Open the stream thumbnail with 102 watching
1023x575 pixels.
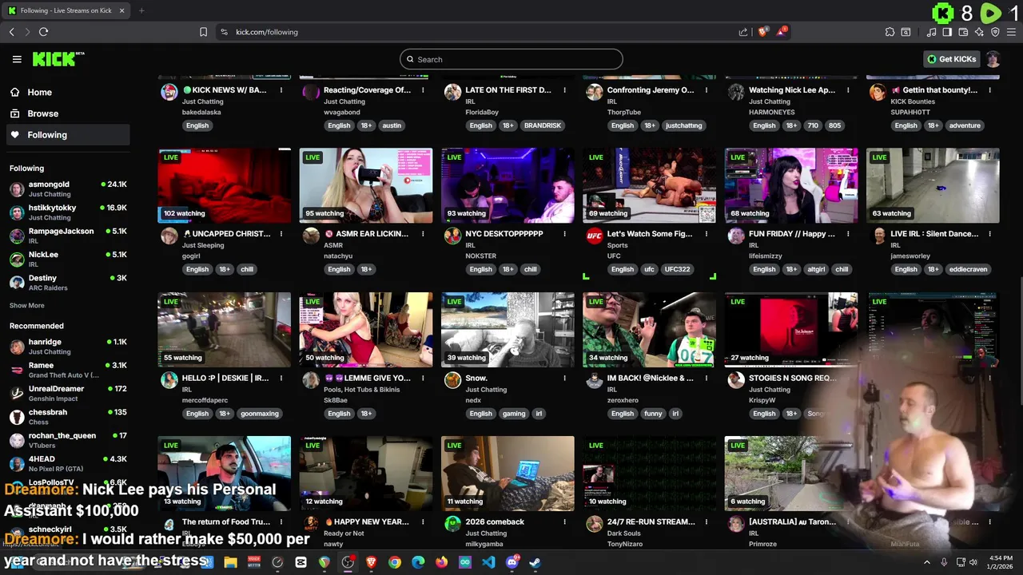[x=225, y=185]
